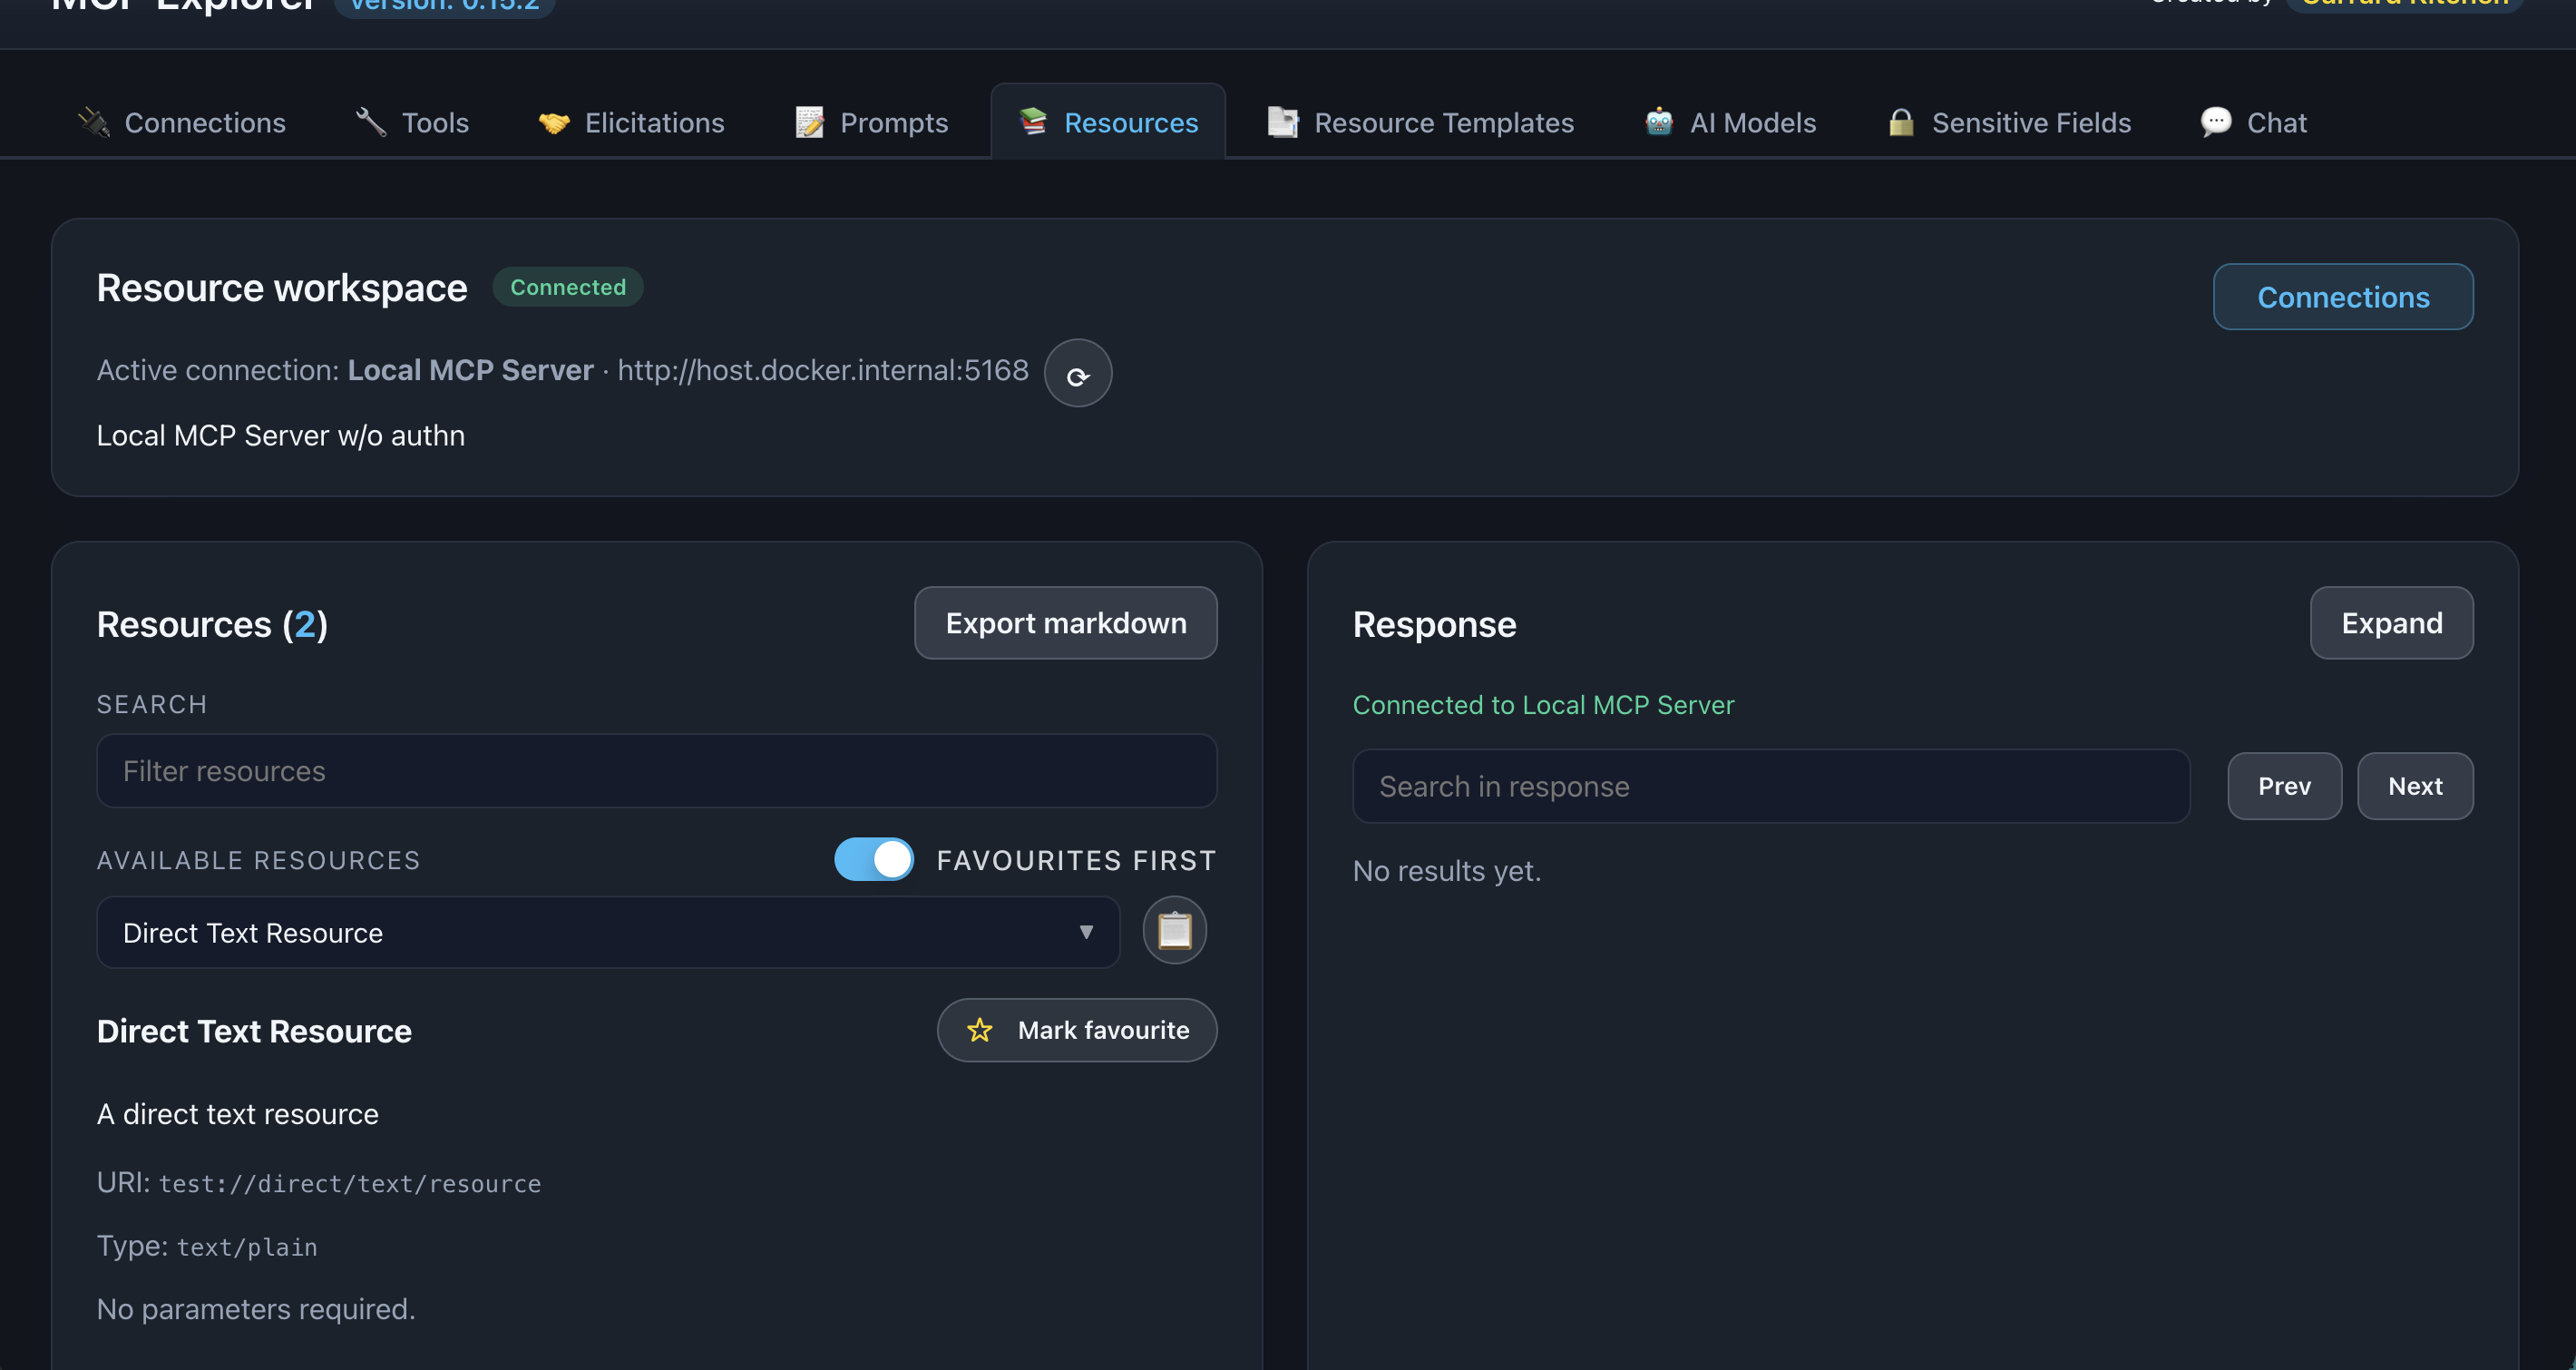Click the clipboard icon next to resource selector
The image size is (2576, 1370).
(x=1174, y=930)
